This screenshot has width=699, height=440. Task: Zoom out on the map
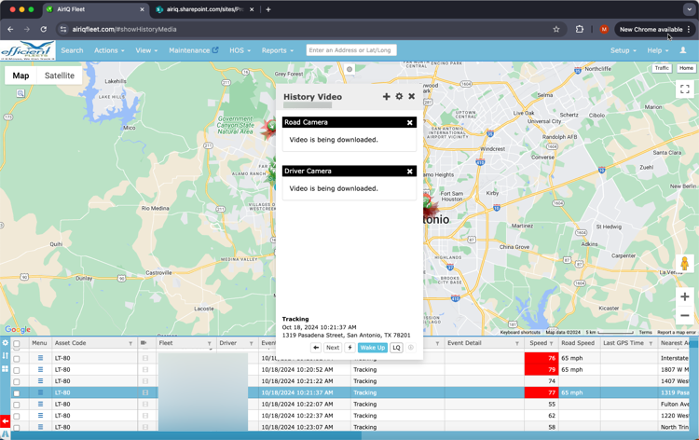(685, 316)
